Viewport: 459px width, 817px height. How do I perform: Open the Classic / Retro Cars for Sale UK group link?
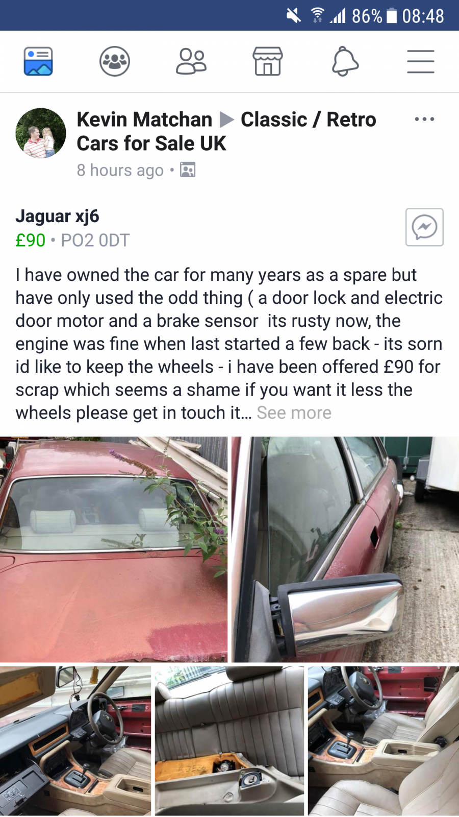(x=226, y=131)
